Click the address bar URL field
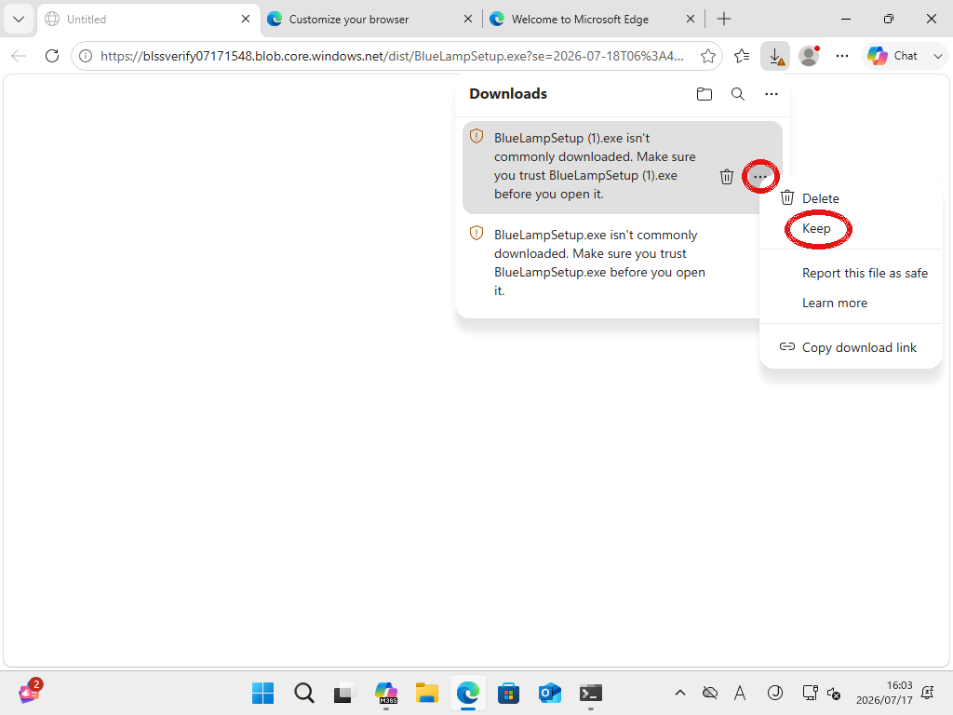Screen dimensions: 953x715 pos(392,56)
